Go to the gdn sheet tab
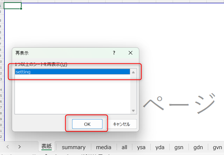Viewport: 224px width, 155px height. pos(198,147)
